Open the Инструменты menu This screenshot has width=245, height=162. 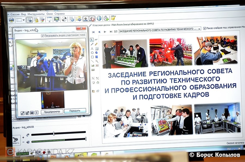pyautogui.click(x=36, y=14)
